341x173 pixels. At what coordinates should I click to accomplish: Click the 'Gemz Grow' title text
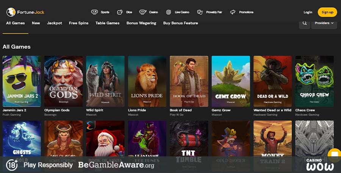click(x=221, y=110)
